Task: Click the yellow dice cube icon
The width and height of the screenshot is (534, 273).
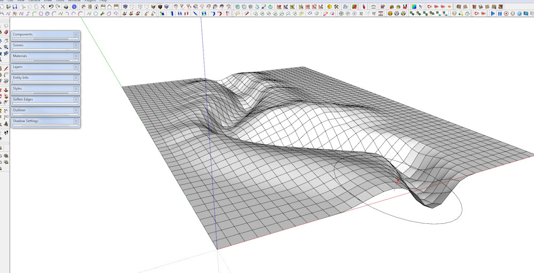Action: click(390, 13)
